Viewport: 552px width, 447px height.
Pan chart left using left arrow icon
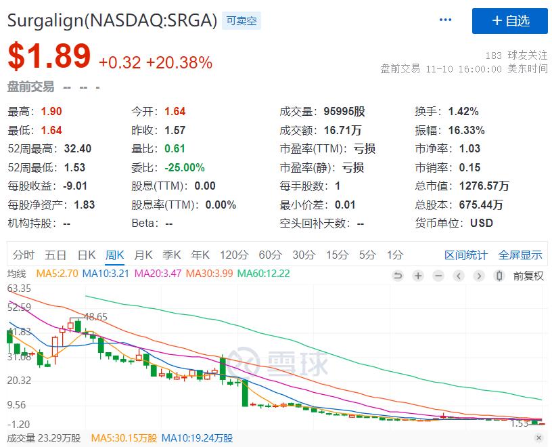point(459,276)
